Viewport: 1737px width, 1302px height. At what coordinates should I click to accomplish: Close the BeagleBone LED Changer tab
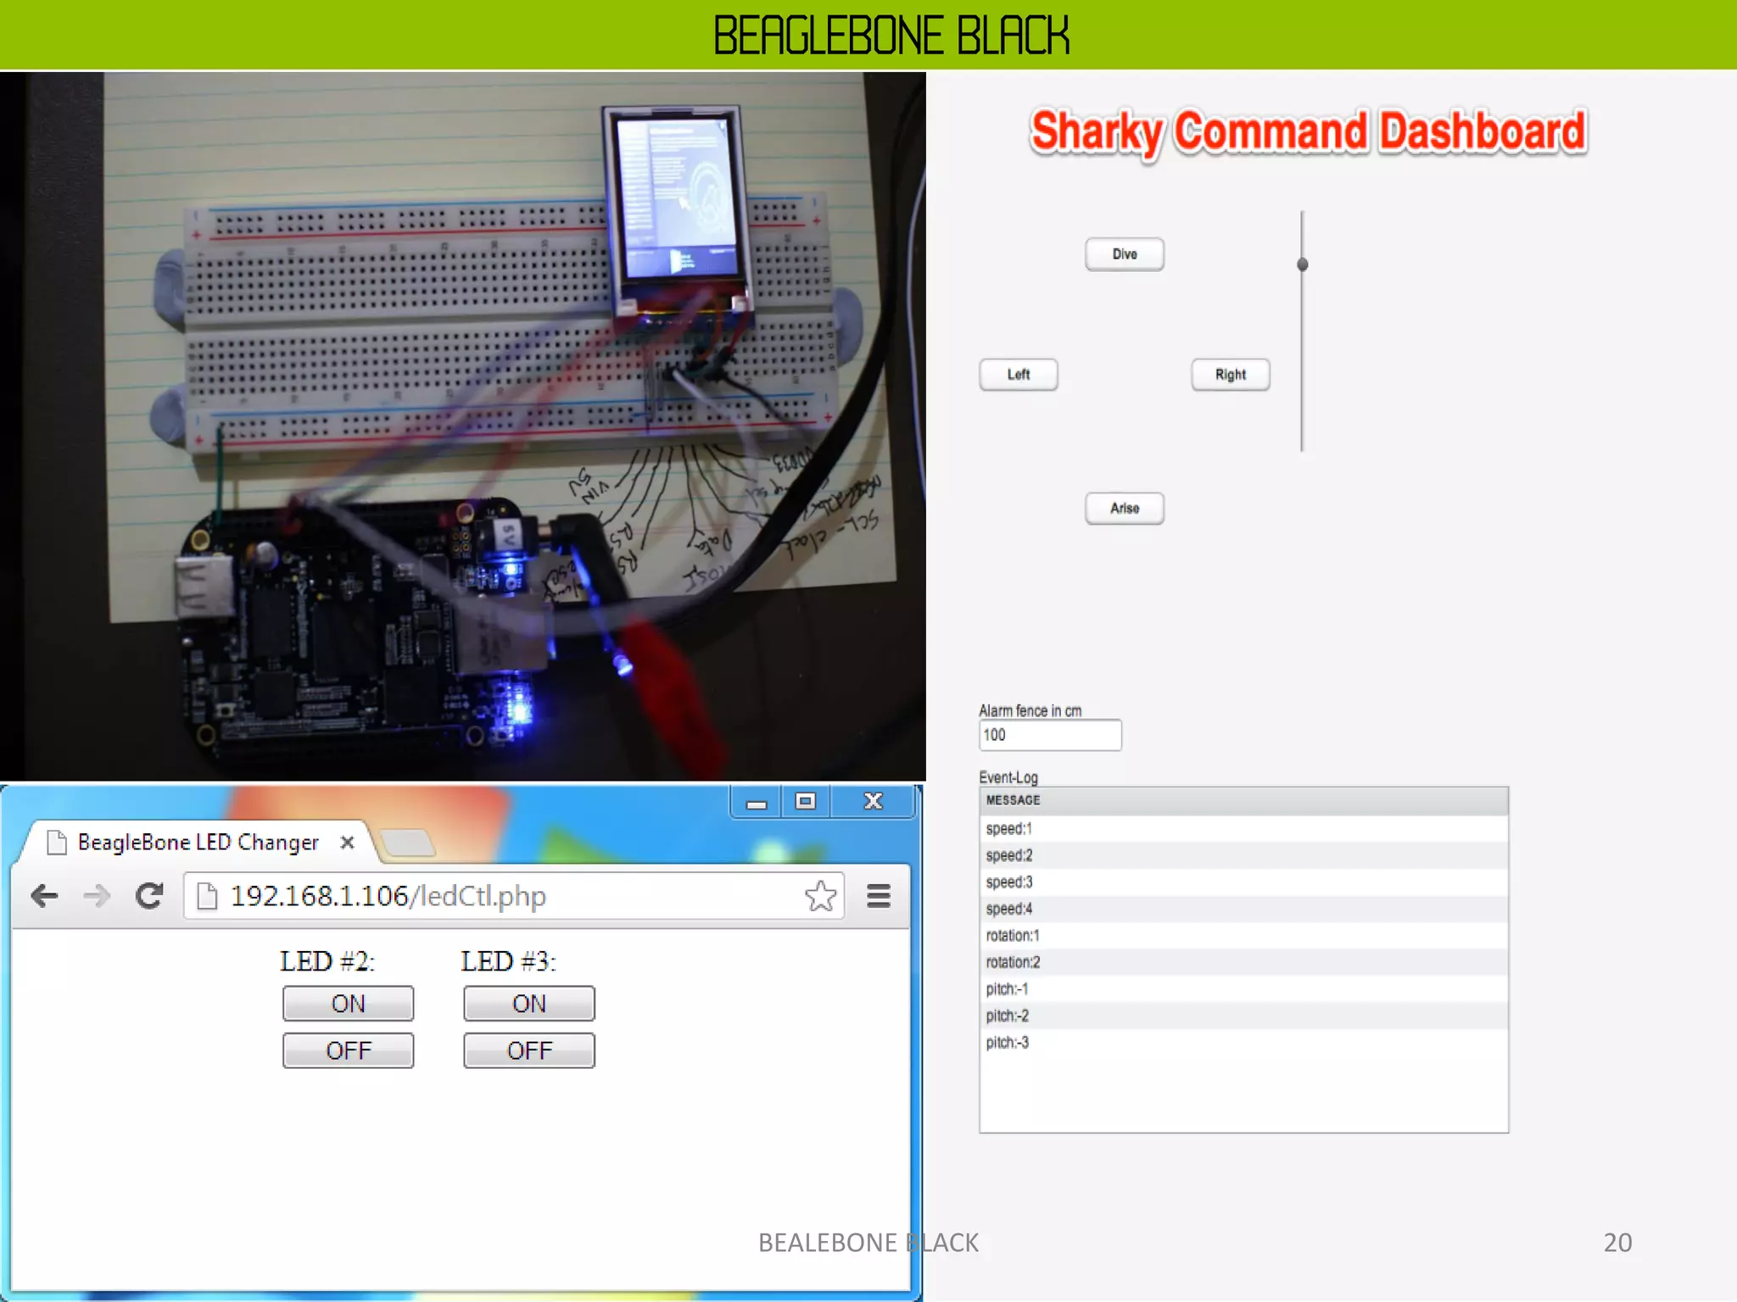point(347,843)
